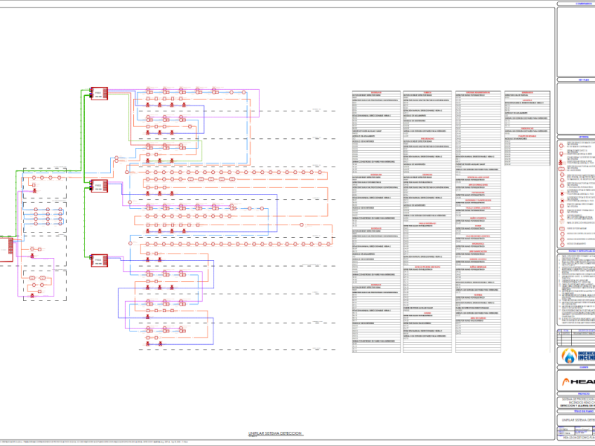Select the double-circle detector symbol in the legend
This screenshot has width=595, height=446.
tap(562, 169)
